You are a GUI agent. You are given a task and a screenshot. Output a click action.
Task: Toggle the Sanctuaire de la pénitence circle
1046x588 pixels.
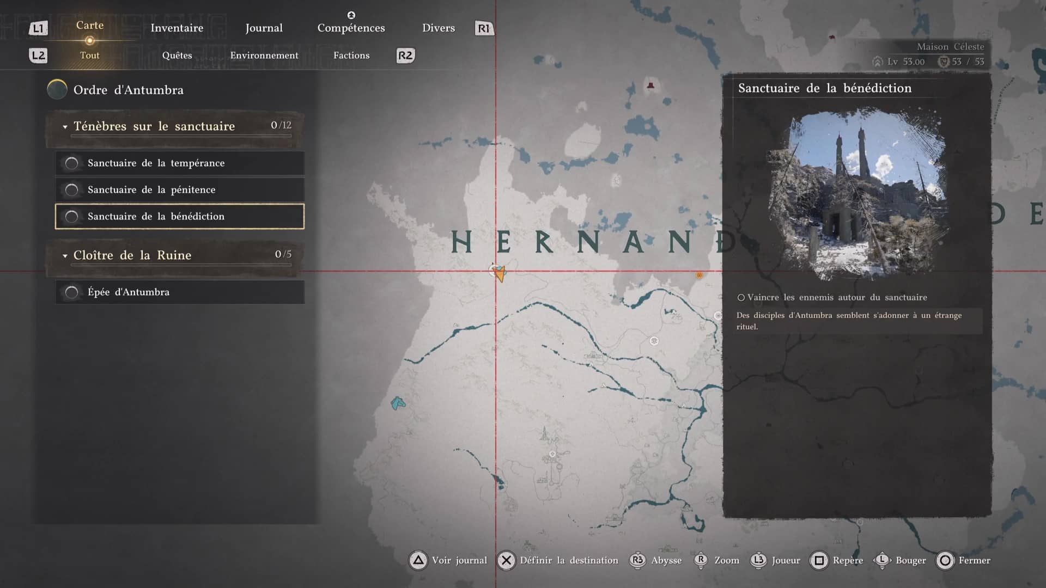coord(71,190)
